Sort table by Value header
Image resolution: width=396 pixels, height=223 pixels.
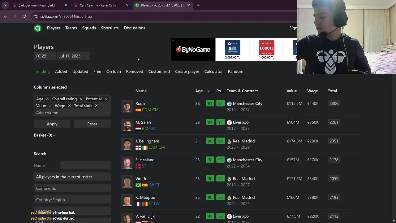click(292, 91)
